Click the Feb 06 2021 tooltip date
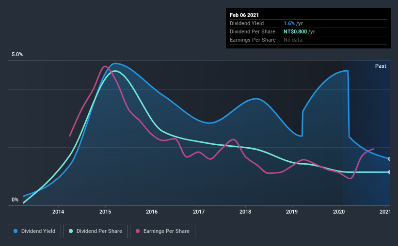The image size is (398, 246). coord(244,15)
